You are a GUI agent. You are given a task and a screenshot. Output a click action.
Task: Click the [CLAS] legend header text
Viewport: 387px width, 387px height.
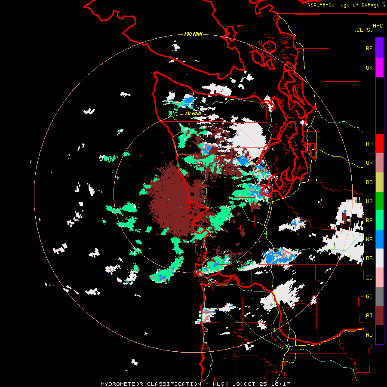363,30
